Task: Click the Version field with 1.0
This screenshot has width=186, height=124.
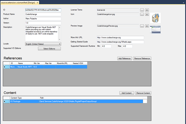Action: click(43, 23)
